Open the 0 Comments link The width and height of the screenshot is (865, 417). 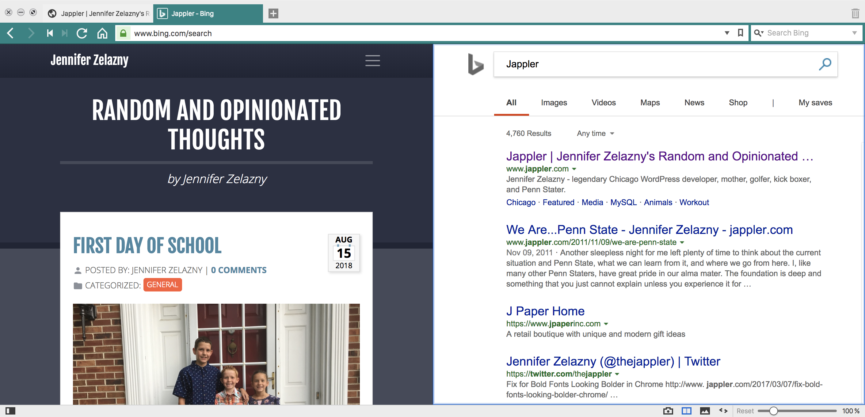239,270
